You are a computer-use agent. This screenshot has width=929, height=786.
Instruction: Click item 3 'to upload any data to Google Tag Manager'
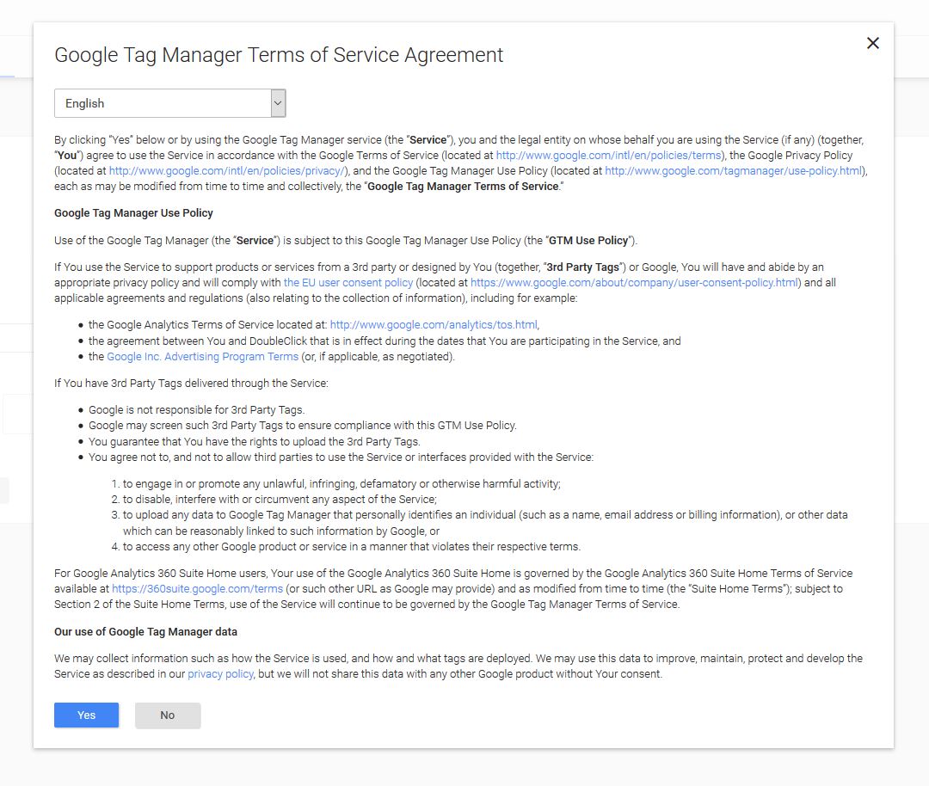pyautogui.click(x=485, y=523)
